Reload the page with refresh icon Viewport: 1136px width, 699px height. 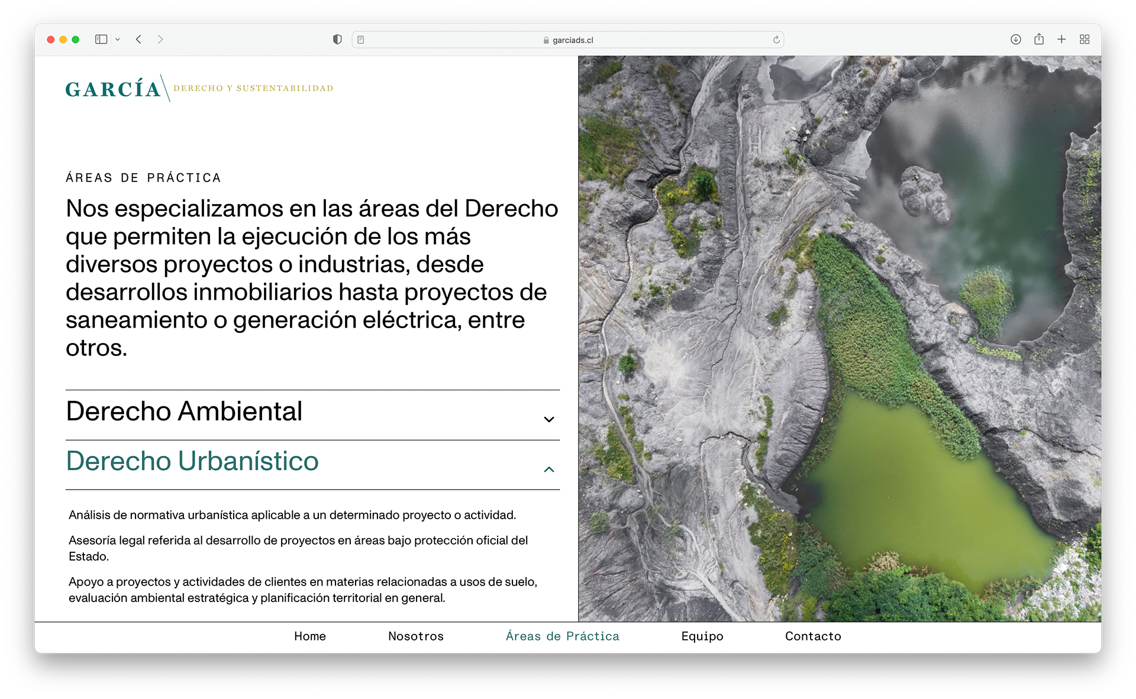click(x=776, y=40)
